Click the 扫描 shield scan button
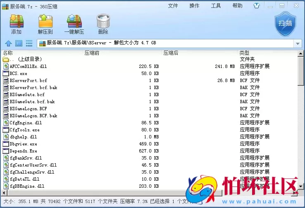Viewport: 305px width, 208px height. [285, 24]
